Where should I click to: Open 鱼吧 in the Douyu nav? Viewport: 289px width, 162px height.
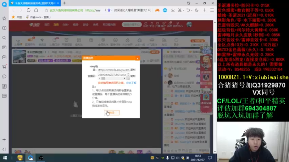click(x=96, y=24)
